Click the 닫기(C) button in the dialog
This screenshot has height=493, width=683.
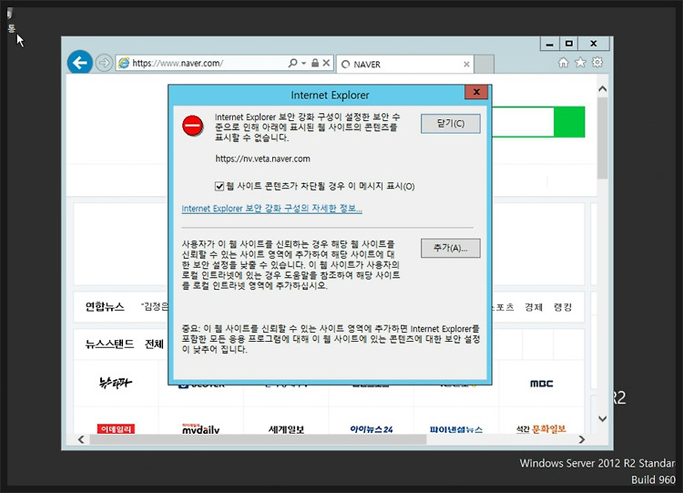[x=451, y=123]
